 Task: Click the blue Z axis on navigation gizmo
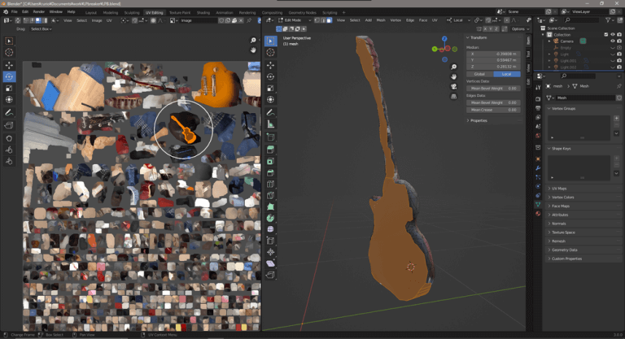coord(444,39)
